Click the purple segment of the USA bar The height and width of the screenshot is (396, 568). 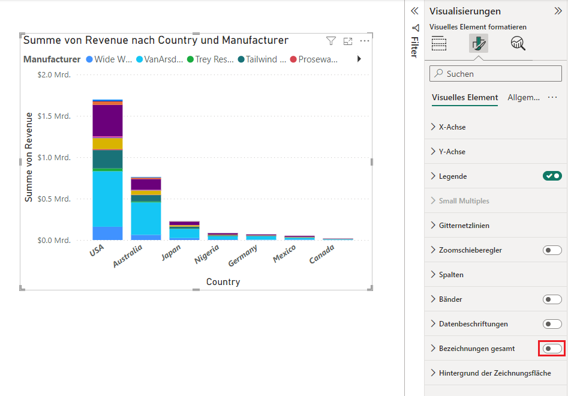click(x=107, y=120)
